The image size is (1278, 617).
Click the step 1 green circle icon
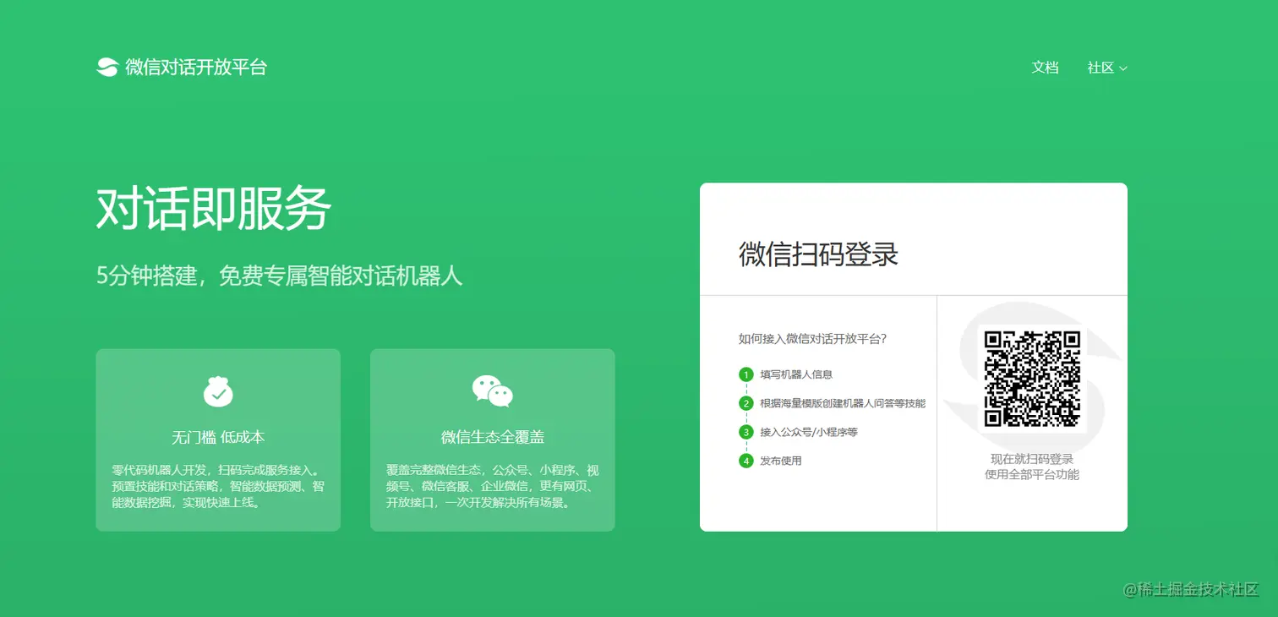click(x=745, y=374)
